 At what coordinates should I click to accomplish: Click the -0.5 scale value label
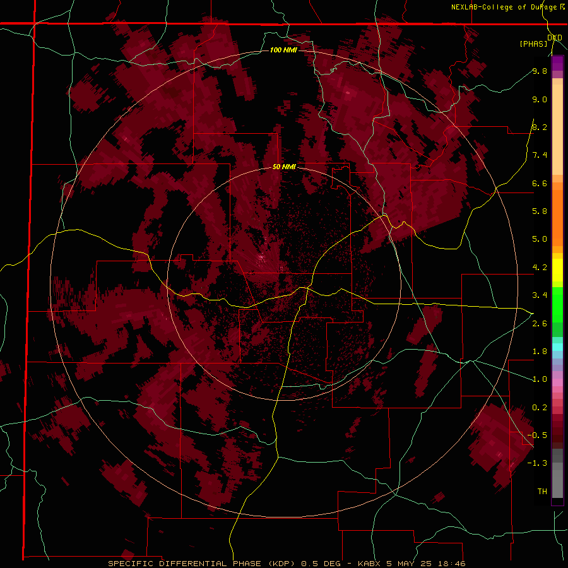[537, 435]
